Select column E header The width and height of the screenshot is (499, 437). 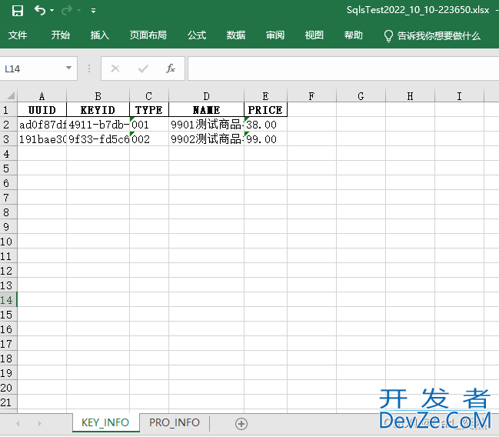265,96
